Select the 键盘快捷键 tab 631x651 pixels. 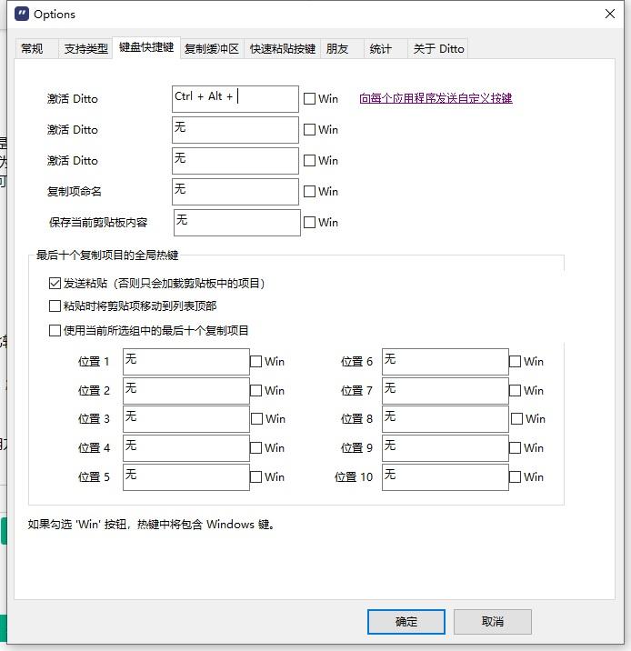coord(146,47)
